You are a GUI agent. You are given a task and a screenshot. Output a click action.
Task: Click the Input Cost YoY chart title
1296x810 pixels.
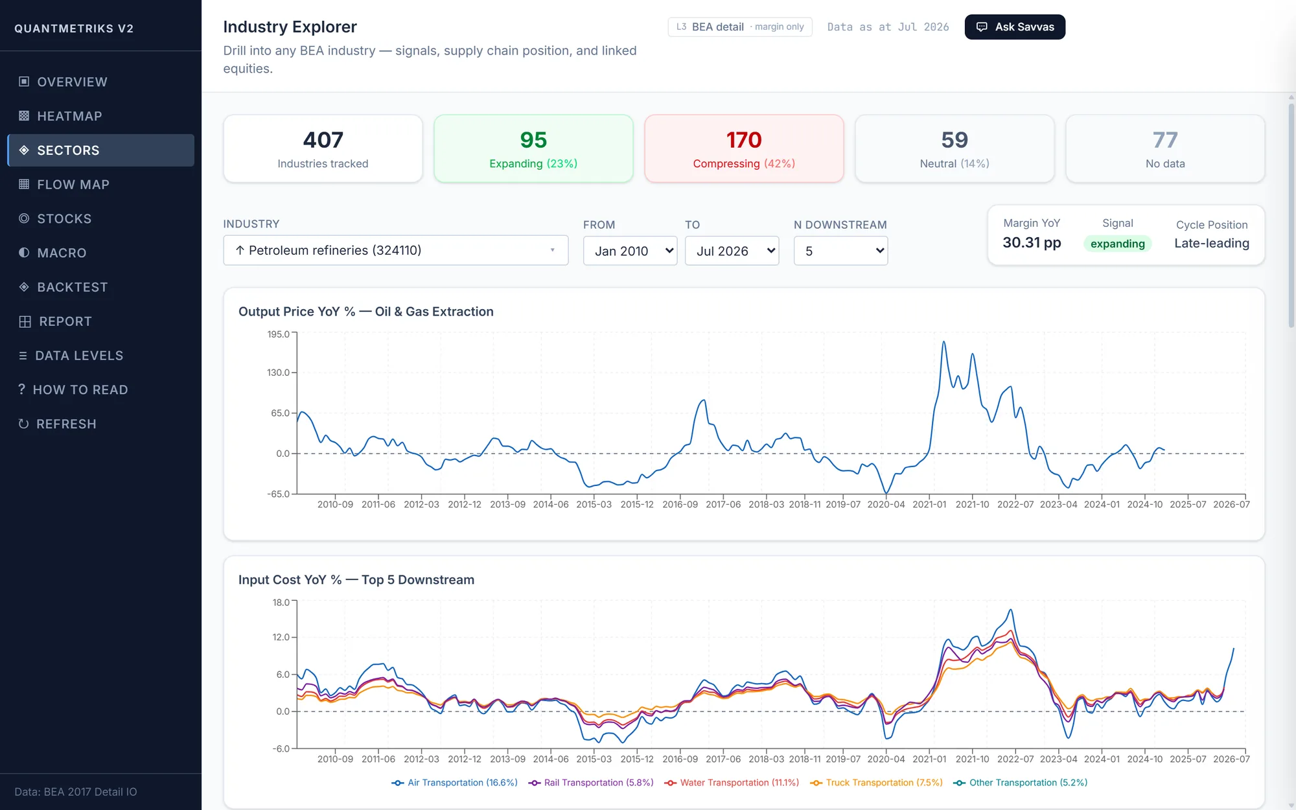[356, 580]
